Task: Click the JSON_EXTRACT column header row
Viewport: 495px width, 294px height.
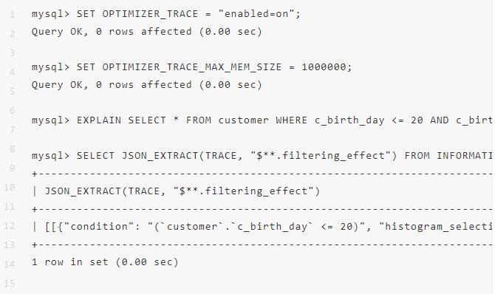Action: point(176,191)
